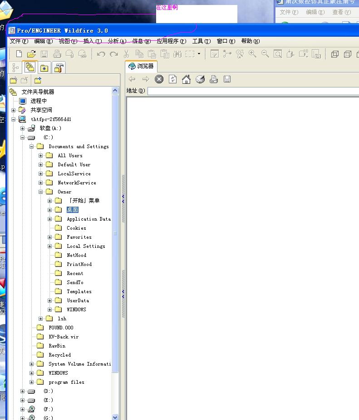This screenshot has width=359, height=420.
Task: Open 查看(V) menu in background window
Action: [x=342, y=12]
